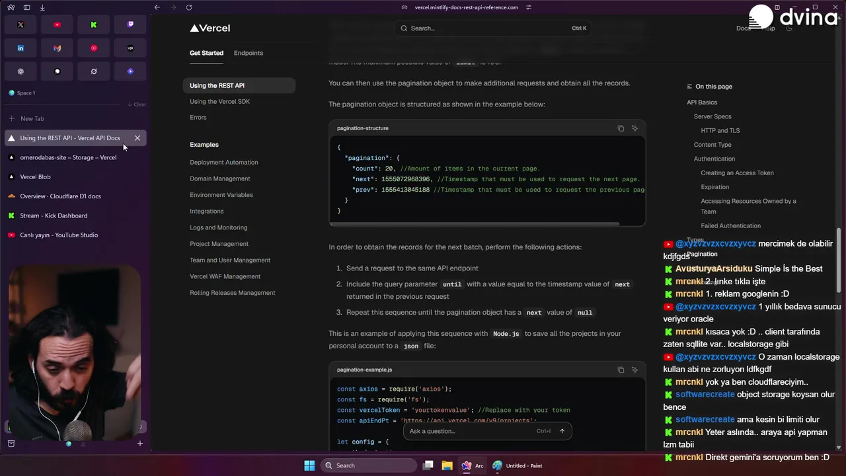
Task: Copy the pagination-structure code block
Action: click(x=621, y=128)
